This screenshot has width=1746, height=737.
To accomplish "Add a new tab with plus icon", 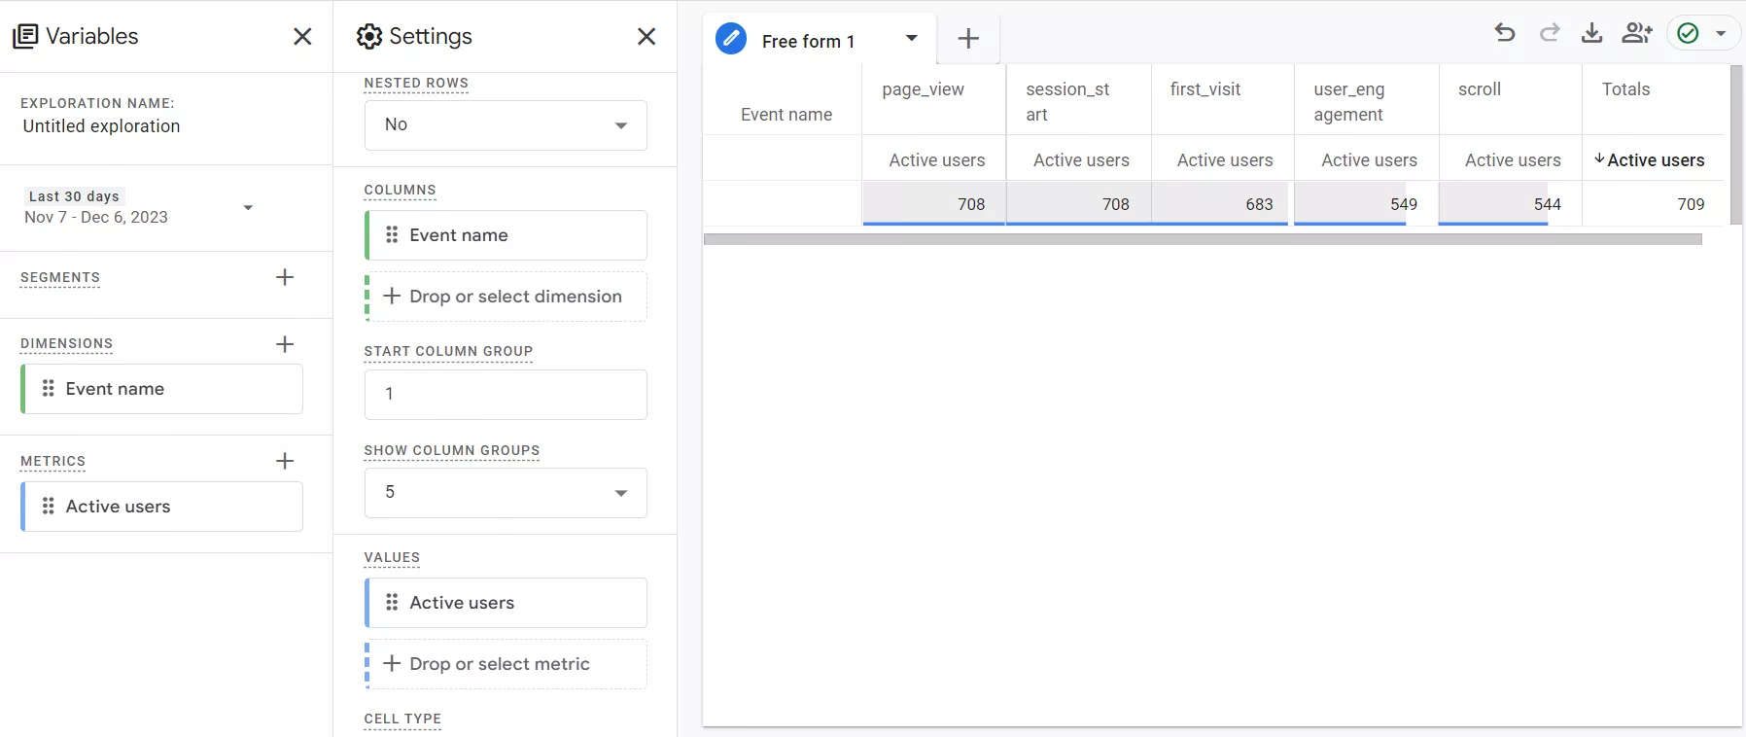I will tap(968, 39).
